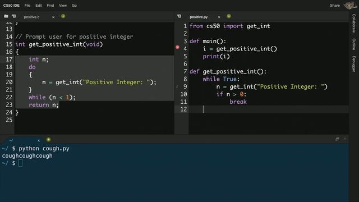This screenshot has width=359, height=202.
Task: Remove the breakpoint on line 4
Action: point(177,47)
